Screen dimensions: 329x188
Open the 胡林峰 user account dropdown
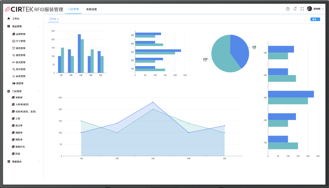318,9
